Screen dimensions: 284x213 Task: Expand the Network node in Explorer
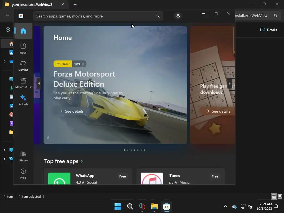tap(4, 159)
